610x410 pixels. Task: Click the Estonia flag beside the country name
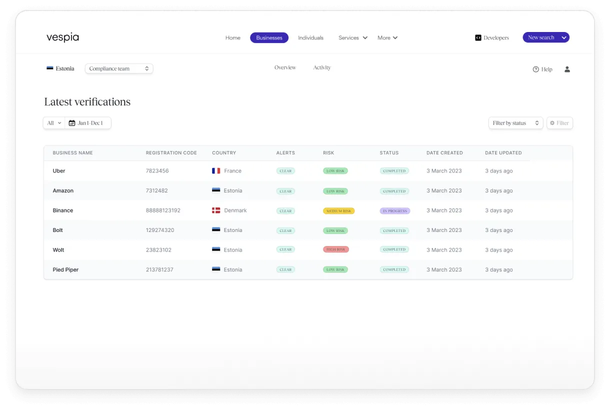point(49,67)
